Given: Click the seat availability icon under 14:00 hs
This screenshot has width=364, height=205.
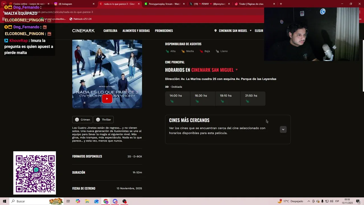Looking at the screenshot, I should (x=172, y=101).
